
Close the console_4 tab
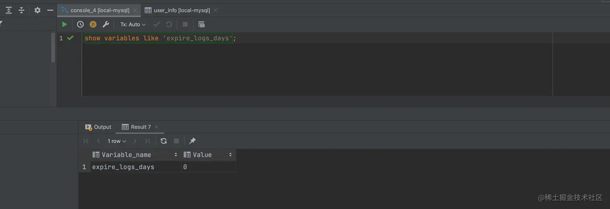click(135, 10)
